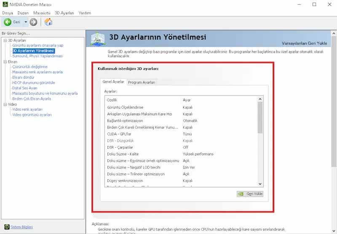Click the grey forward arrow button
This screenshot has height=234, width=337.
click(33, 22)
